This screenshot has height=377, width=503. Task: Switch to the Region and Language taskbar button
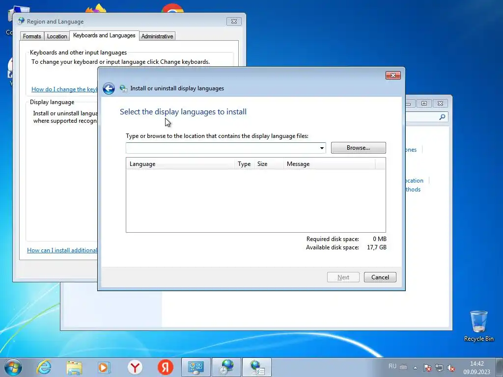click(226, 367)
